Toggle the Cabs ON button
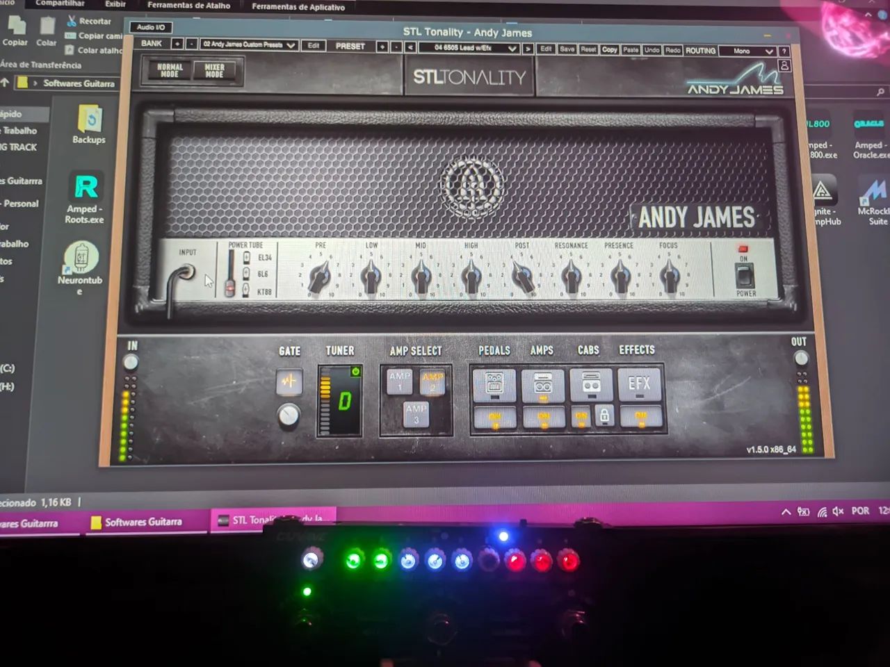This screenshot has width=890, height=667. point(581,417)
